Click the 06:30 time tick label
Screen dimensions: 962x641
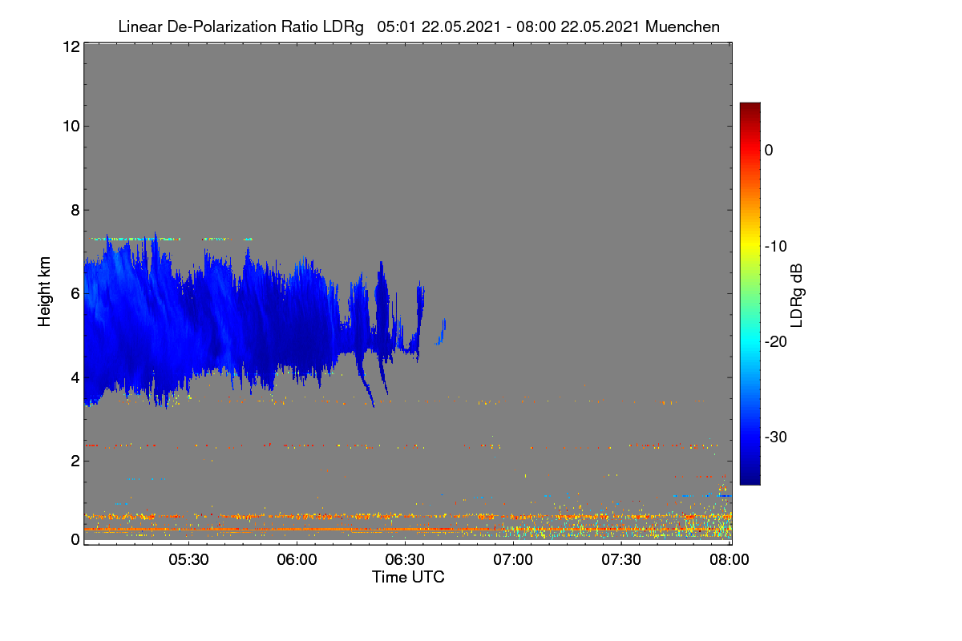(405, 559)
